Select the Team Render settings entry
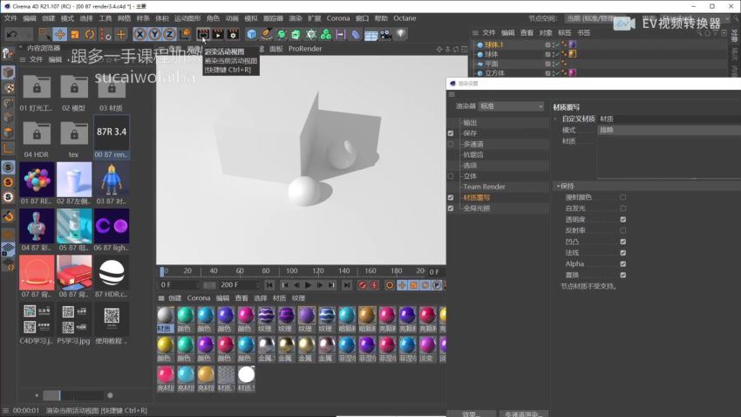This screenshot has height=417, width=741. click(484, 187)
